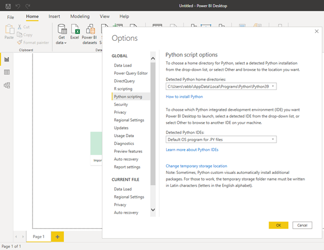Switch to Report view in sidebar
Image resolution: width=324 pixels, height=250 pixels.
coord(7,59)
